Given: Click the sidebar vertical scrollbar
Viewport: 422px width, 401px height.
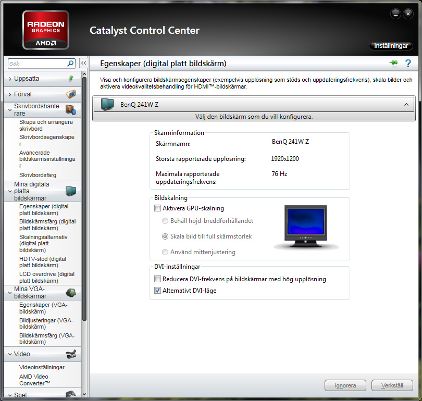Looking at the screenshot, I should [84, 208].
